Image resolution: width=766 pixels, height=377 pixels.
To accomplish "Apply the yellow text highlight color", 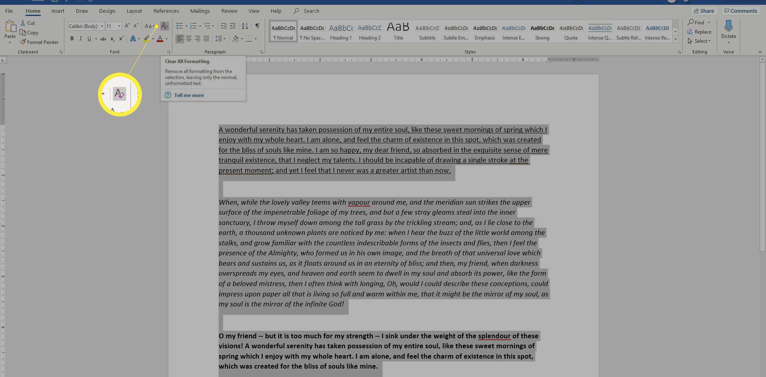I will click(x=146, y=39).
